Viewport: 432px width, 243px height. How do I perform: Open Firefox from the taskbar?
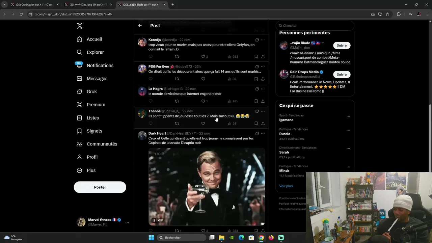tap(271, 238)
